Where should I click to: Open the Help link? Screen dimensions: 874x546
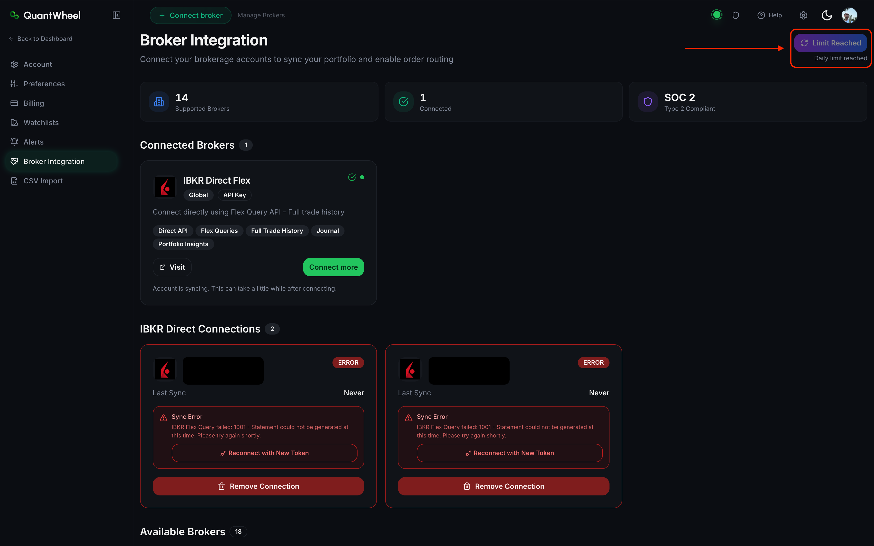point(769,15)
